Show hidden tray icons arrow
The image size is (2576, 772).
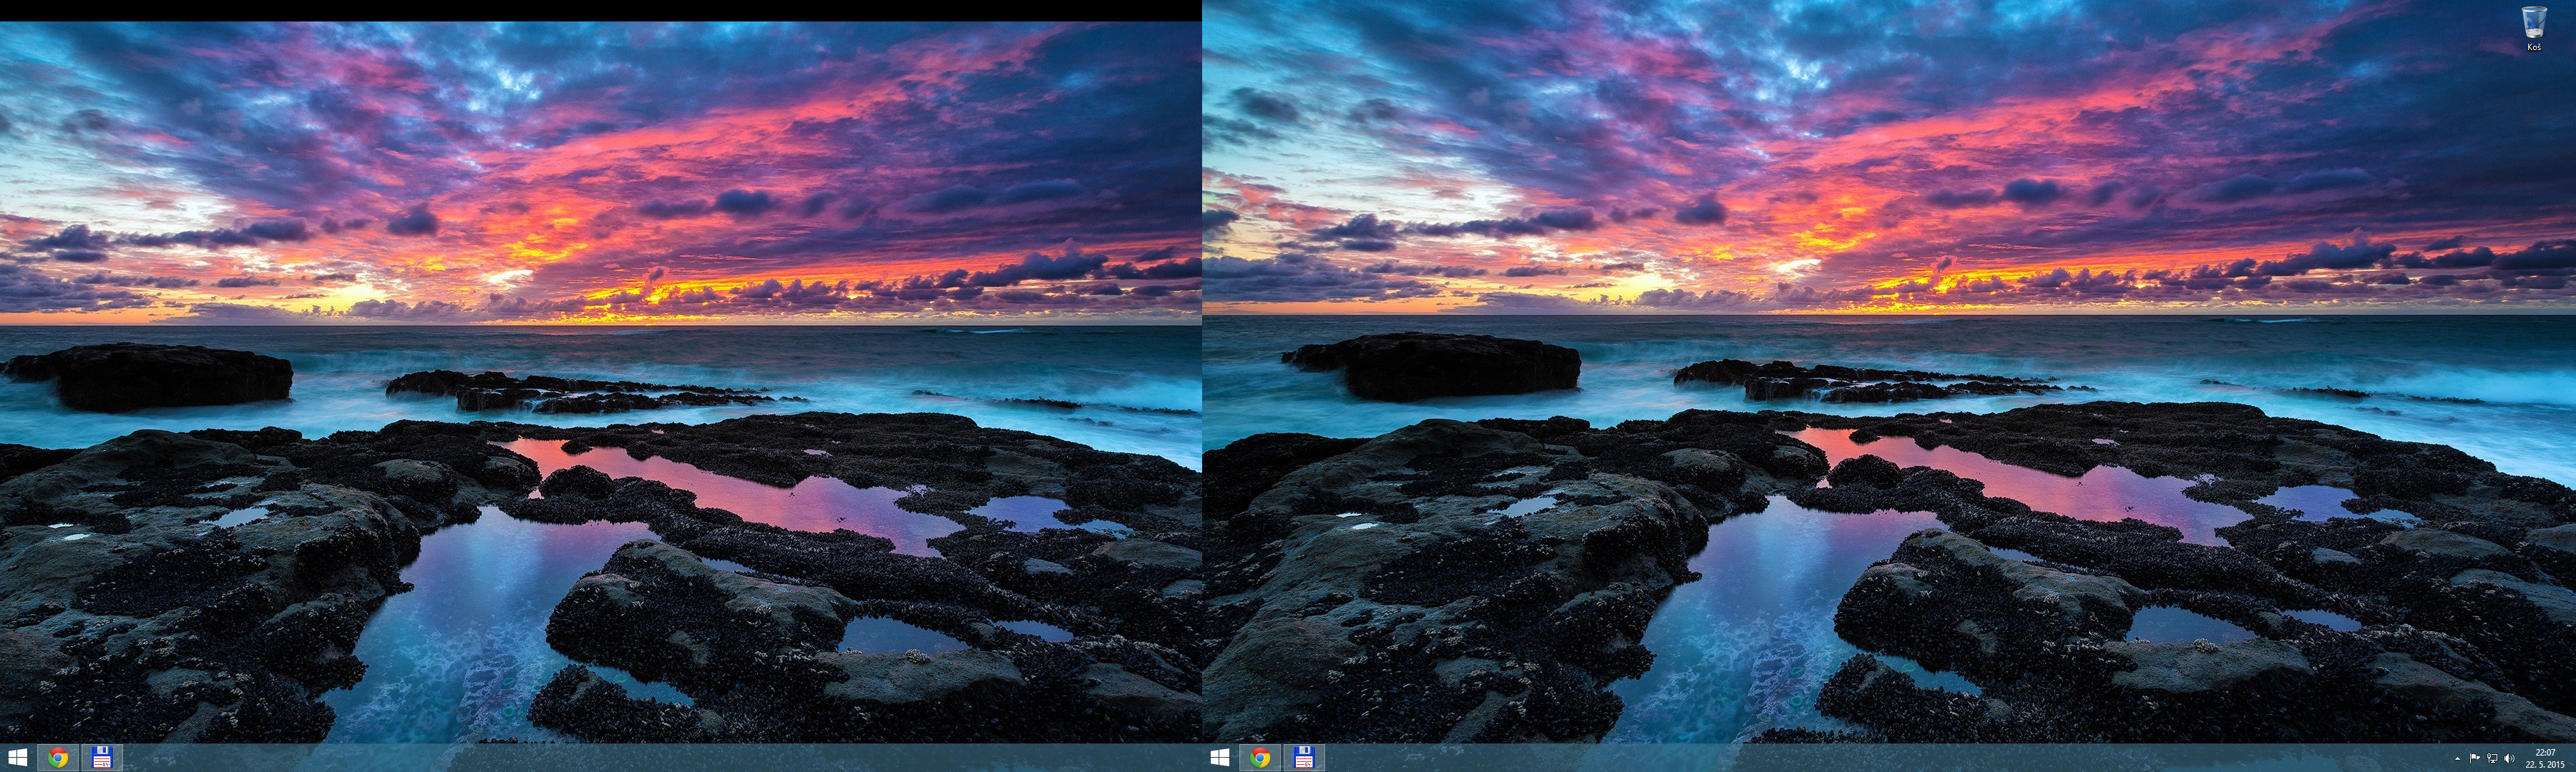coord(2457,759)
